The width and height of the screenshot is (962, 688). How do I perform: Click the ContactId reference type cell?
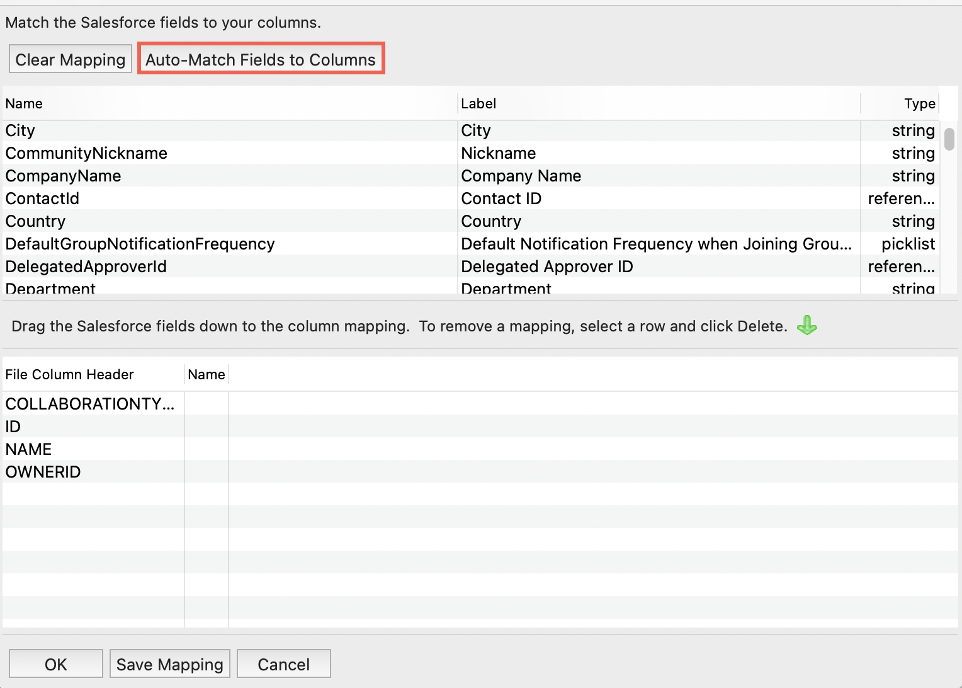coord(900,198)
